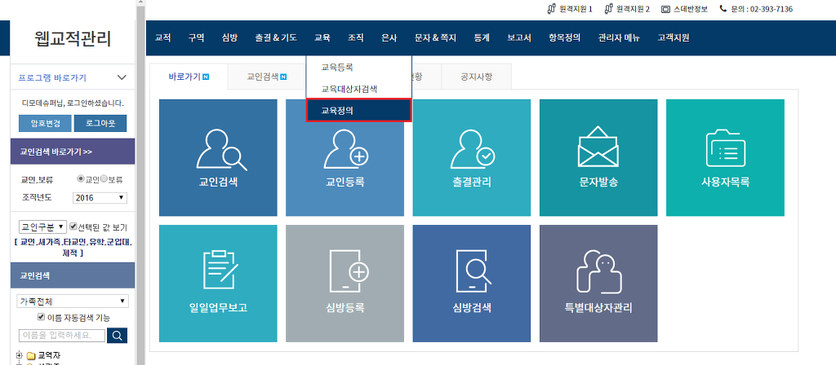Click the magnifier search button beside name field
Image resolution: width=836 pixels, height=365 pixels.
click(118, 336)
